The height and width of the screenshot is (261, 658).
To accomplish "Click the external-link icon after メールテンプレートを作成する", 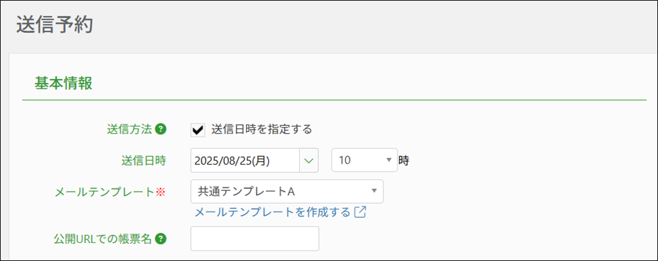I will [x=360, y=212].
